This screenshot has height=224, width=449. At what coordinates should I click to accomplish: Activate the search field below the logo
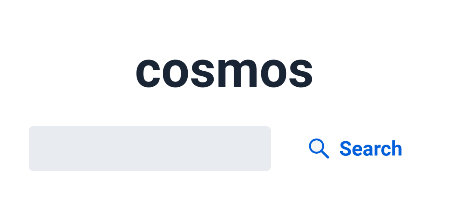150,148
